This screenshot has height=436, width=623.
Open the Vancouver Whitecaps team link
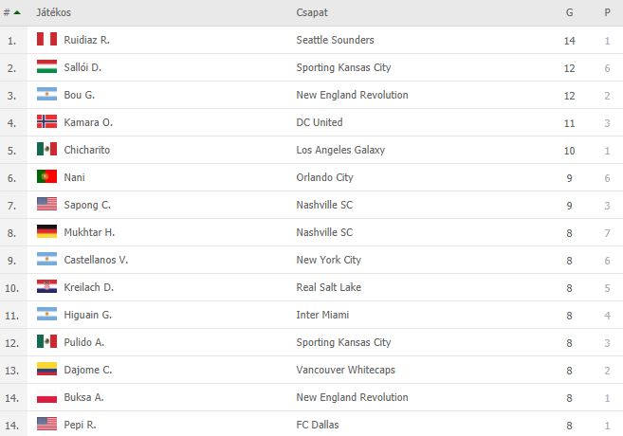tap(346, 370)
